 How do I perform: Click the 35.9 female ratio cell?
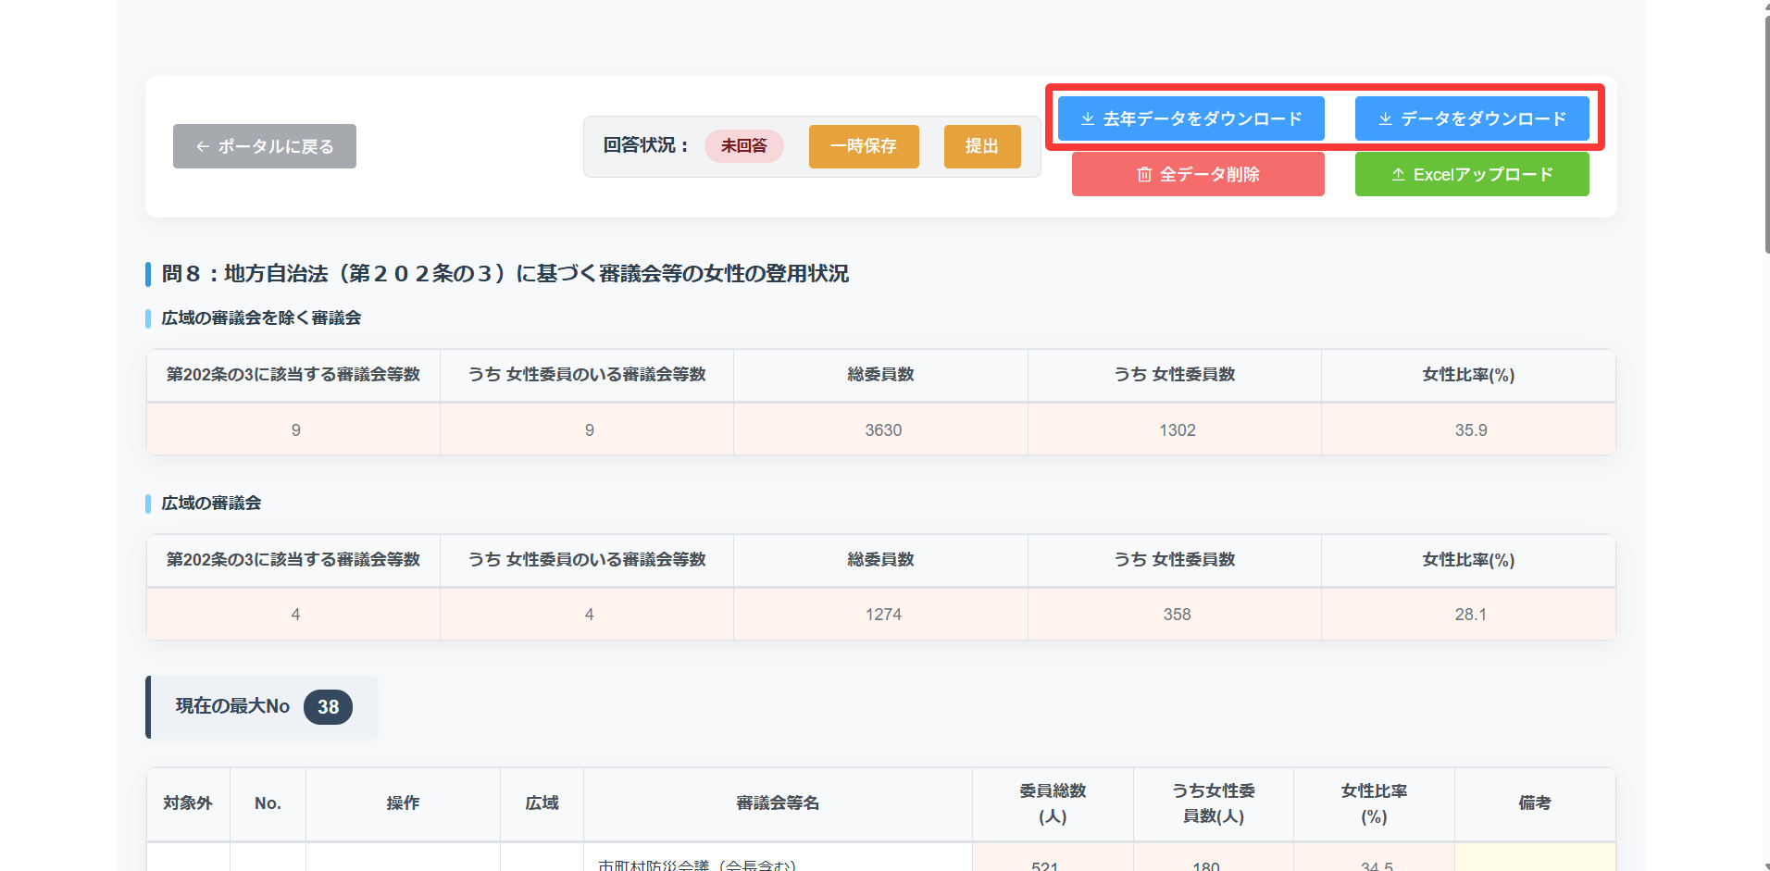[x=1469, y=429]
